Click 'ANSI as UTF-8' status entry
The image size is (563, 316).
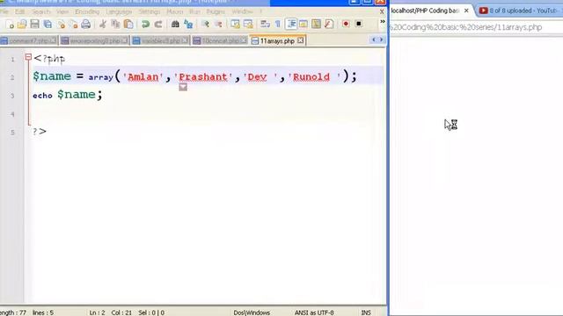coord(314,312)
